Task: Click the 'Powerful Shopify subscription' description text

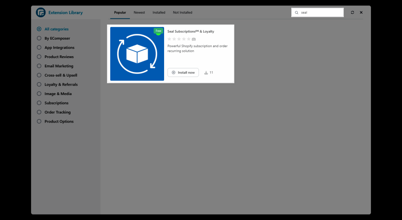Action: [x=197, y=48]
